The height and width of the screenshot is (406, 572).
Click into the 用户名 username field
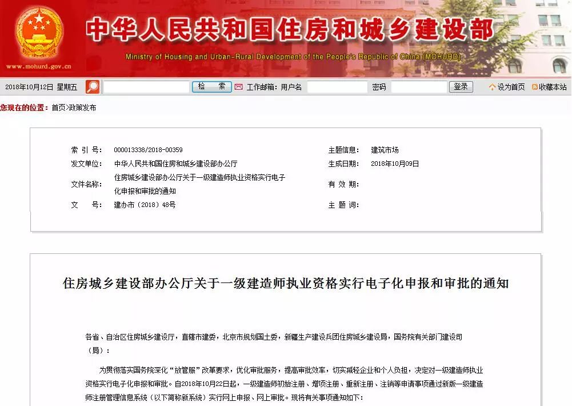tap(337, 87)
